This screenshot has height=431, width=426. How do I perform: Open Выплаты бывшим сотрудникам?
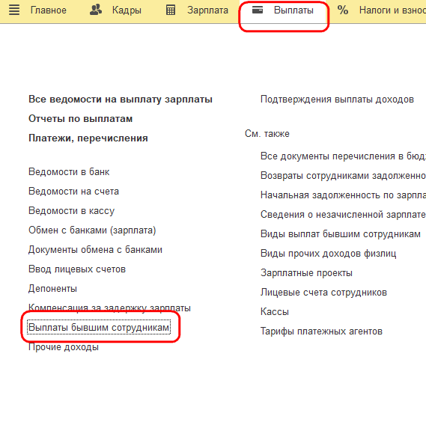coord(99,328)
